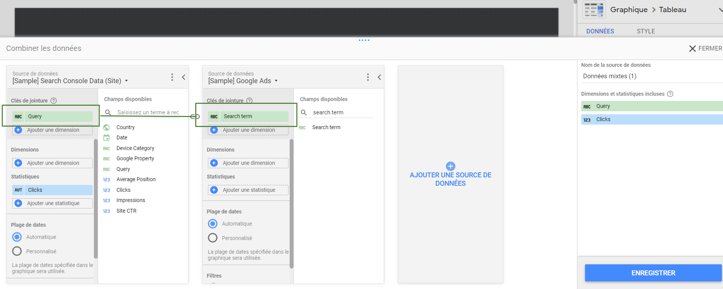Switch to the STYLE tab
The height and width of the screenshot is (289, 723).
(646, 31)
